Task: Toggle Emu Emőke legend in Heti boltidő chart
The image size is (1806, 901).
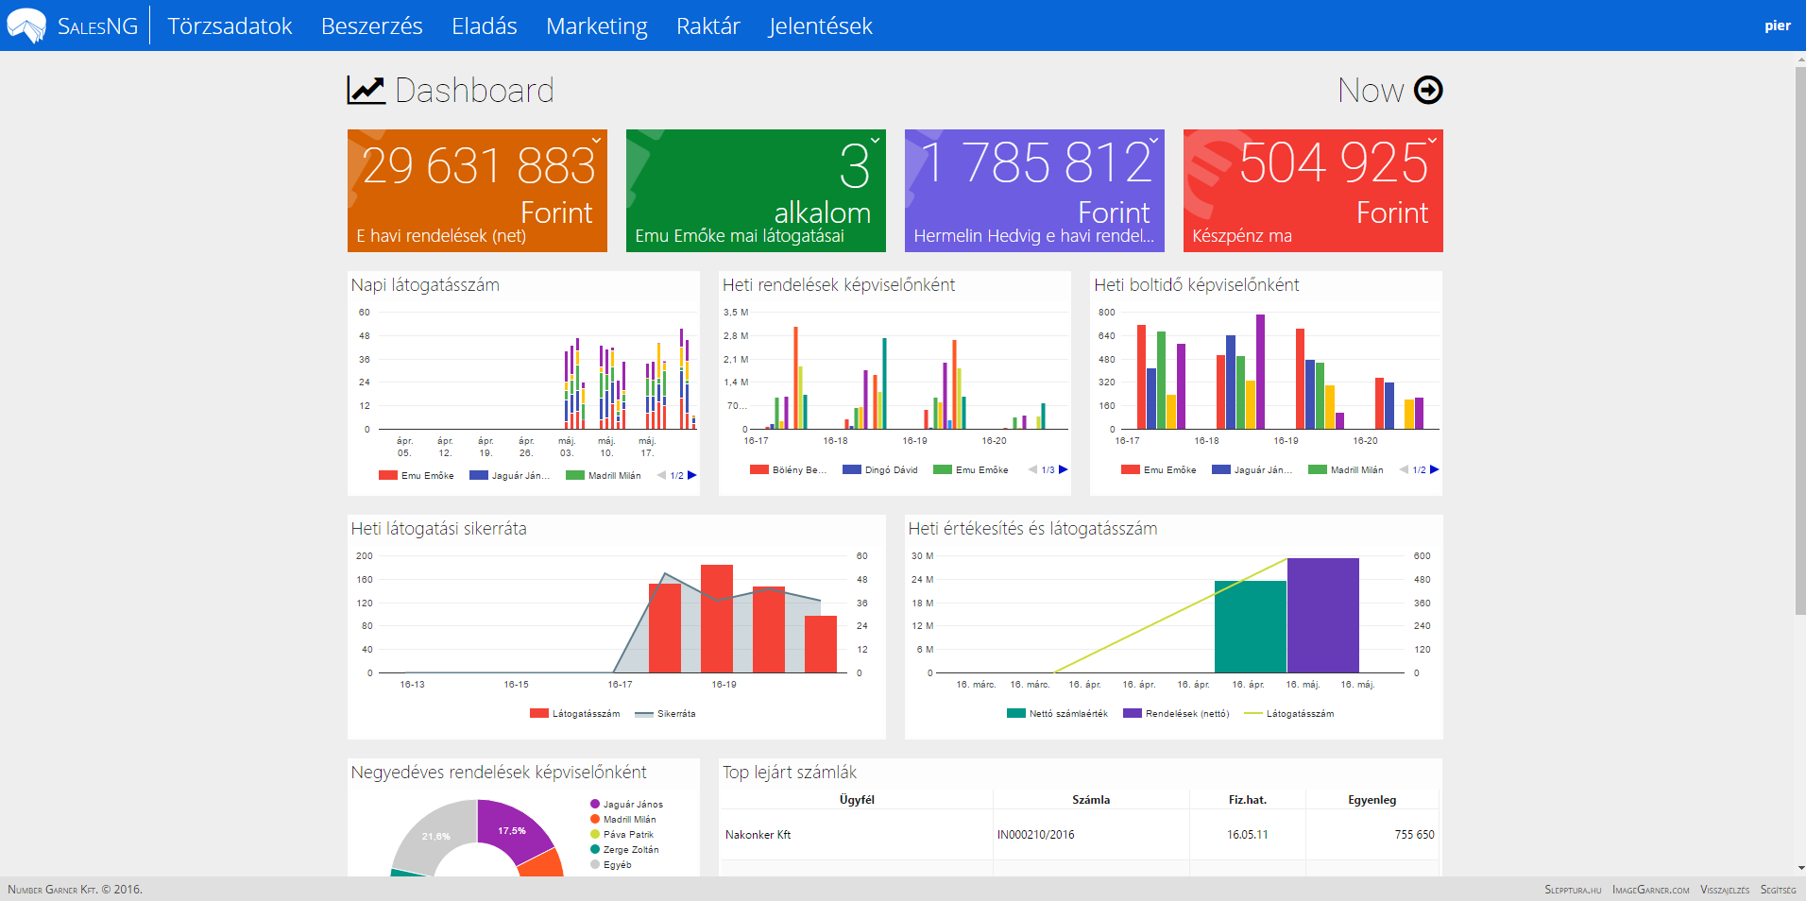Action: click(x=1159, y=469)
